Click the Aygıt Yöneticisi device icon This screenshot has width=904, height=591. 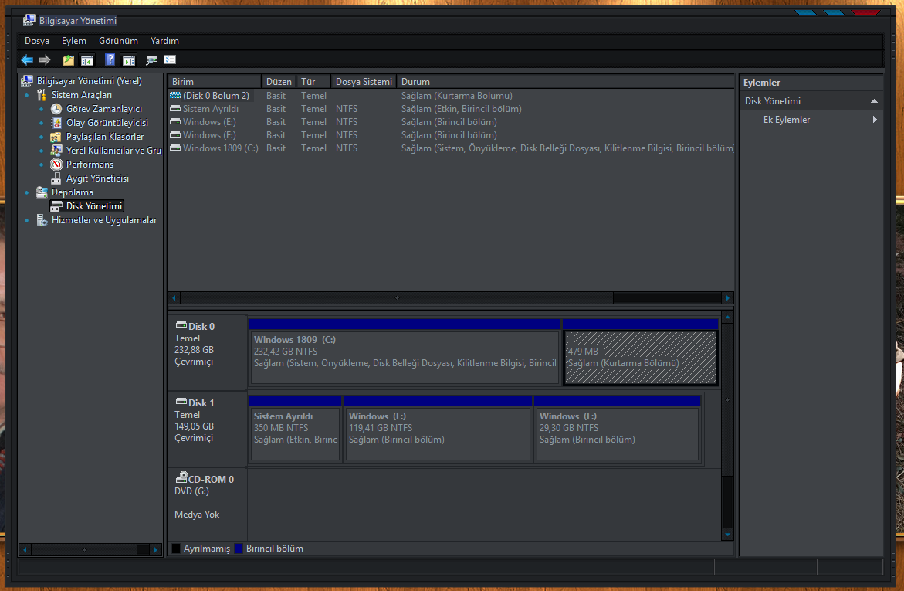56,178
